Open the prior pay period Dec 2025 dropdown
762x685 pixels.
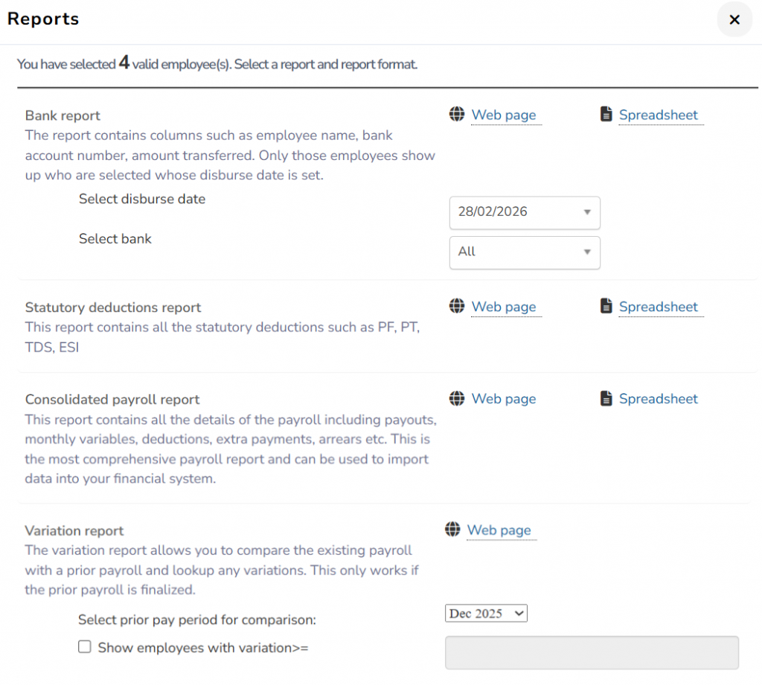[486, 614]
